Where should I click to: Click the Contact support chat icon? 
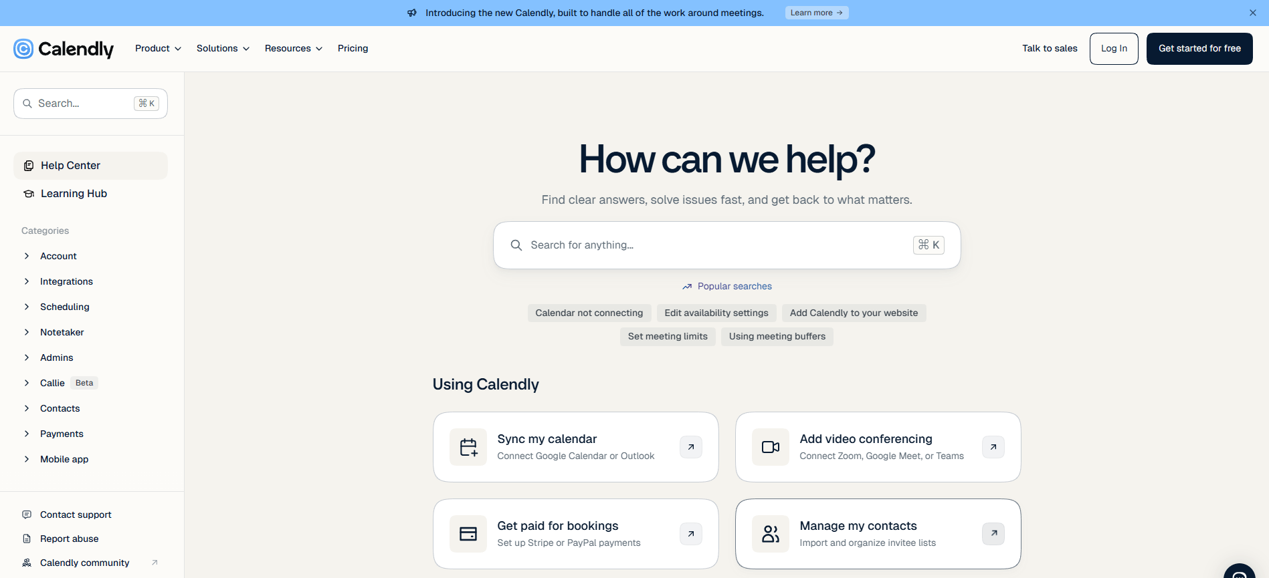[x=27, y=515]
